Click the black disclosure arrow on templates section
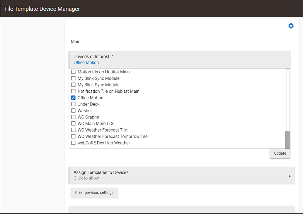This screenshot has height=214, width=303. pyautogui.click(x=290, y=175)
